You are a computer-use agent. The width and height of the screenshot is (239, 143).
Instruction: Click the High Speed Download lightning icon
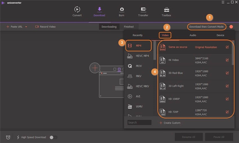click(x=18, y=137)
